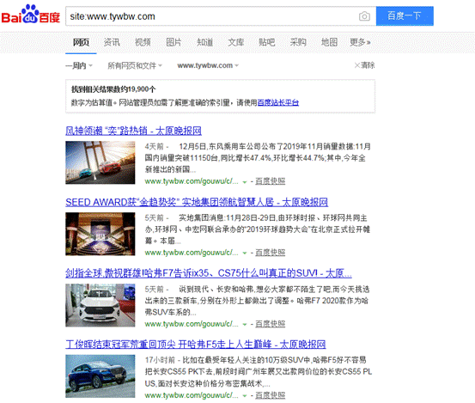Open the stage hall thumbnail of SEED AWARD result
Viewport: 475px width, 403px height.
(x=100, y=234)
